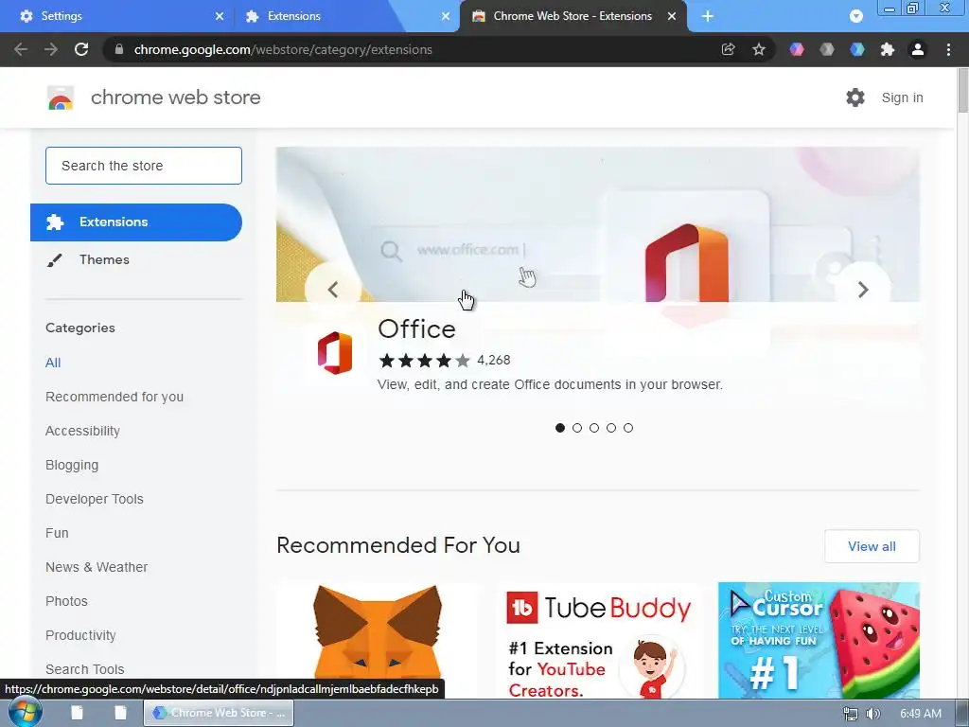
Task: Open Search Tools category
Action: (x=84, y=669)
